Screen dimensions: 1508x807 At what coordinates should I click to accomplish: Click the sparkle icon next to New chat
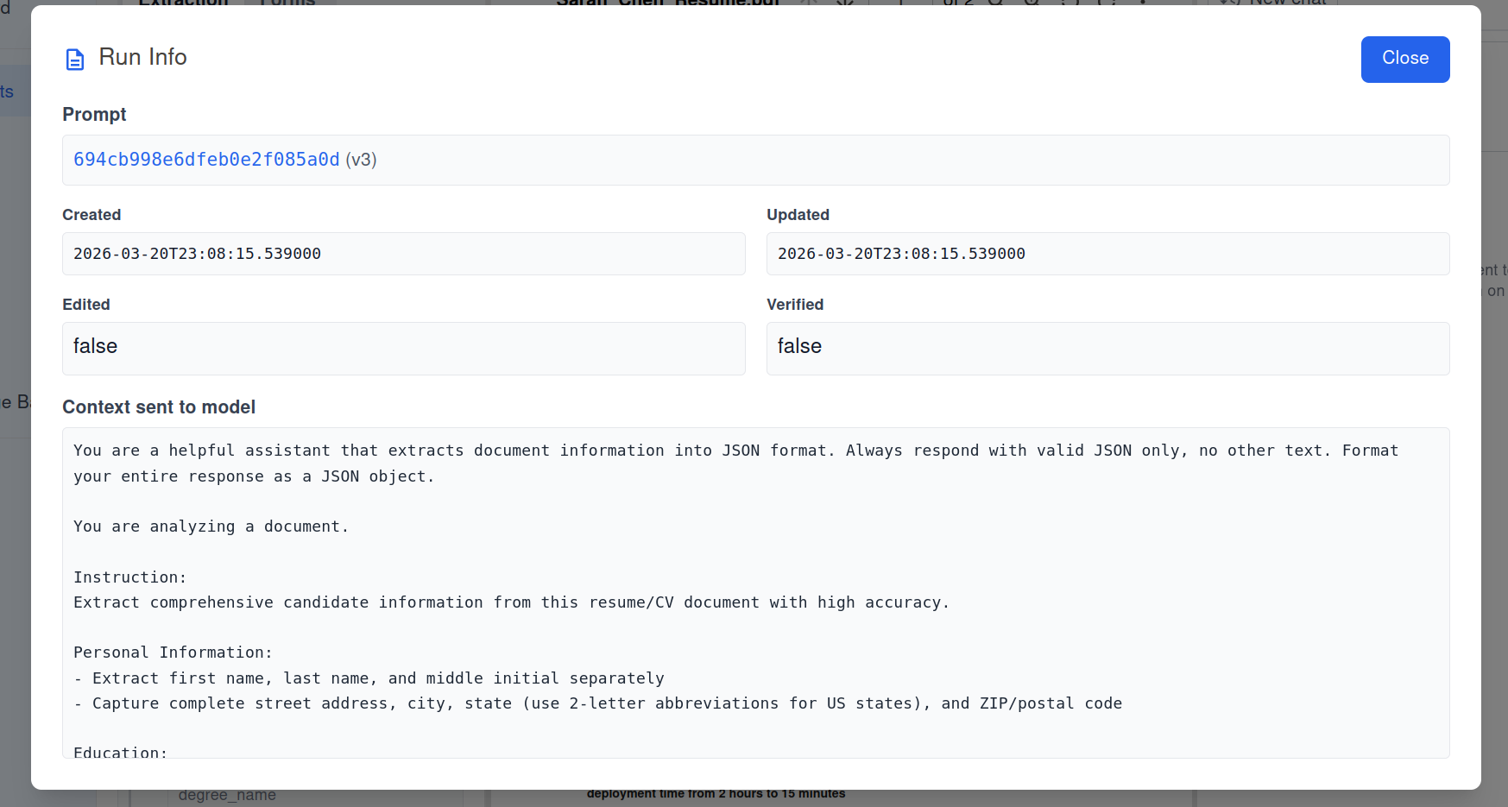click(1228, 3)
